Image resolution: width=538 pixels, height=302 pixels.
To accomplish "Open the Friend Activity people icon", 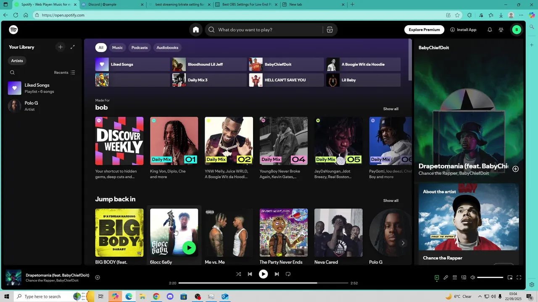I will (x=501, y=30).
